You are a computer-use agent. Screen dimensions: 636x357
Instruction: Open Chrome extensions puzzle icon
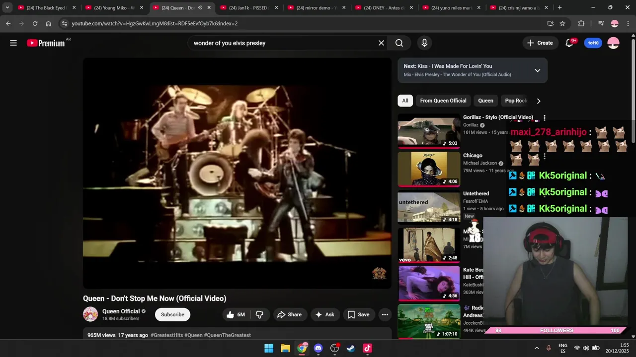coord(581,23)
